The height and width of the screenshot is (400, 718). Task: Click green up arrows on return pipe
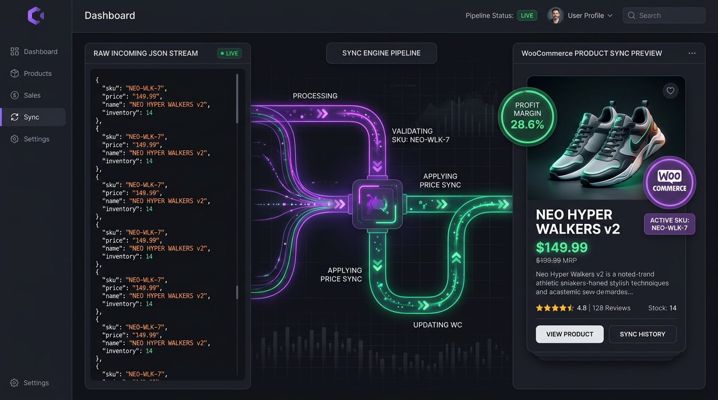pos(456,257)
